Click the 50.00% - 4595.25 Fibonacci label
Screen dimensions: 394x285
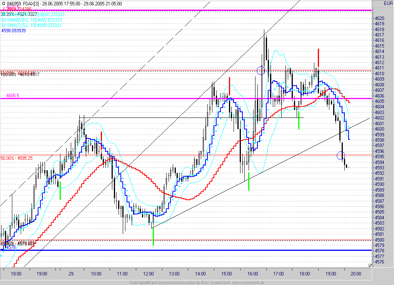coord(17,158)
